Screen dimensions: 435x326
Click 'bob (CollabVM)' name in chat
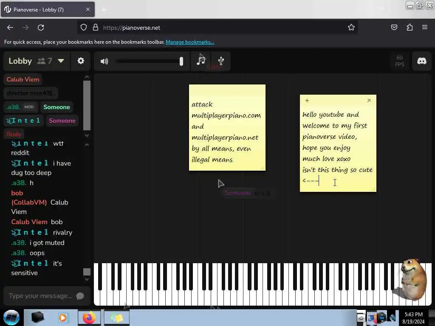(x=29, y=198)
